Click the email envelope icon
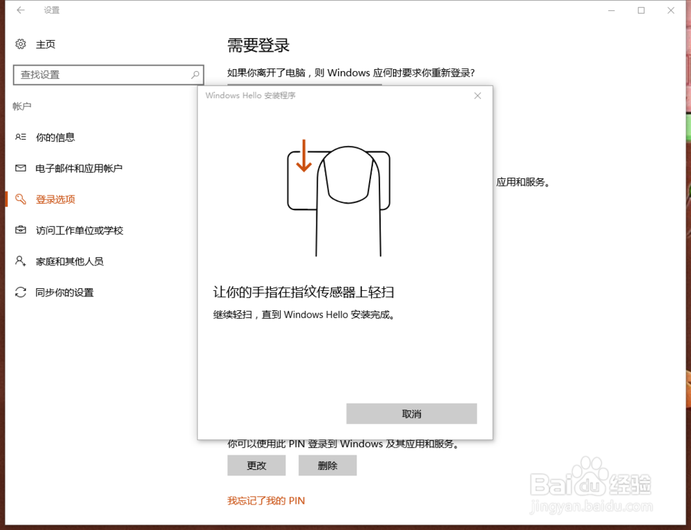Image resolution: width=691 pixels, height=530 pixels. pos(20,168)
